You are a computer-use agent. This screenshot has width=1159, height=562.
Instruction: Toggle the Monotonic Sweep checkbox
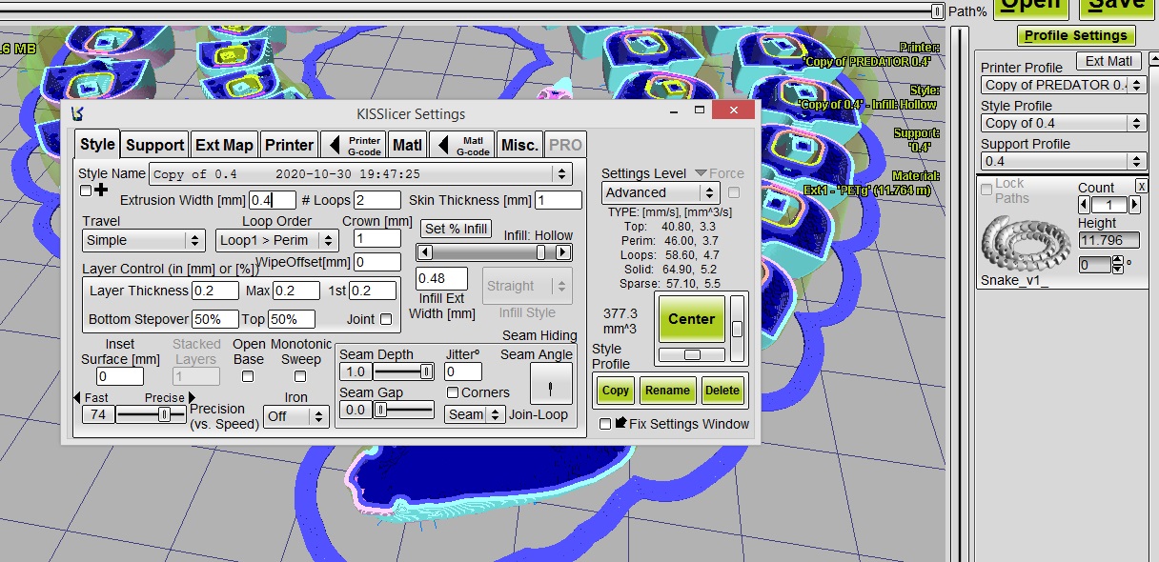(x=300, y=376)
